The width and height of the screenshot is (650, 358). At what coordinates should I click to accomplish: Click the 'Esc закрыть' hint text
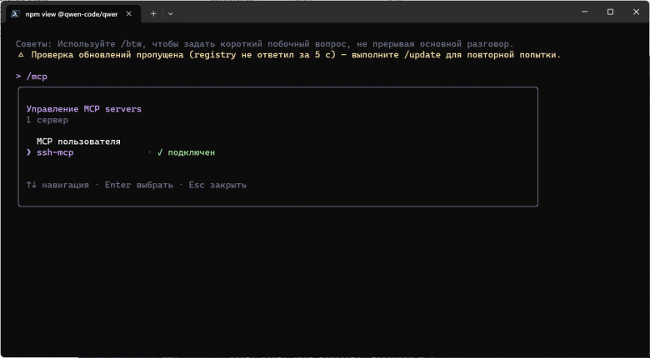pyautogui.click(x=217, y=185)
